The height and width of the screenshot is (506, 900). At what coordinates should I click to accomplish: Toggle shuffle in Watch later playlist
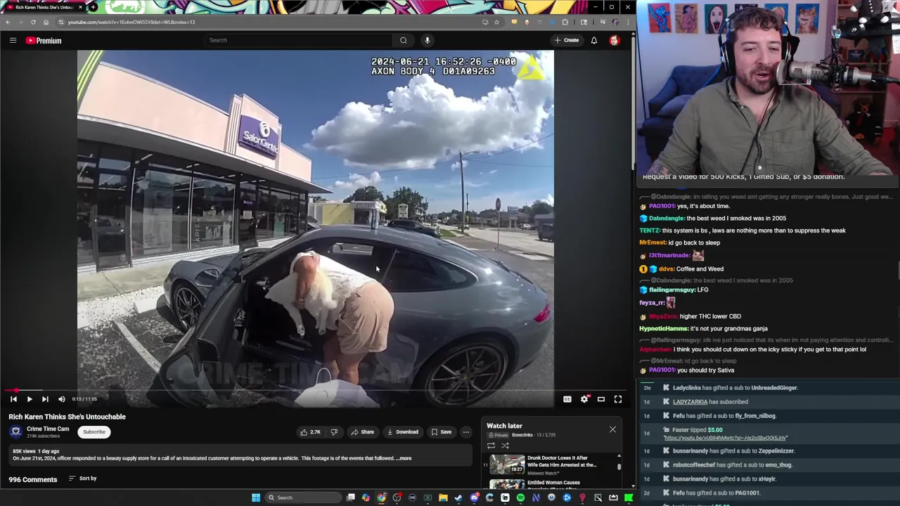pos(505,446)
